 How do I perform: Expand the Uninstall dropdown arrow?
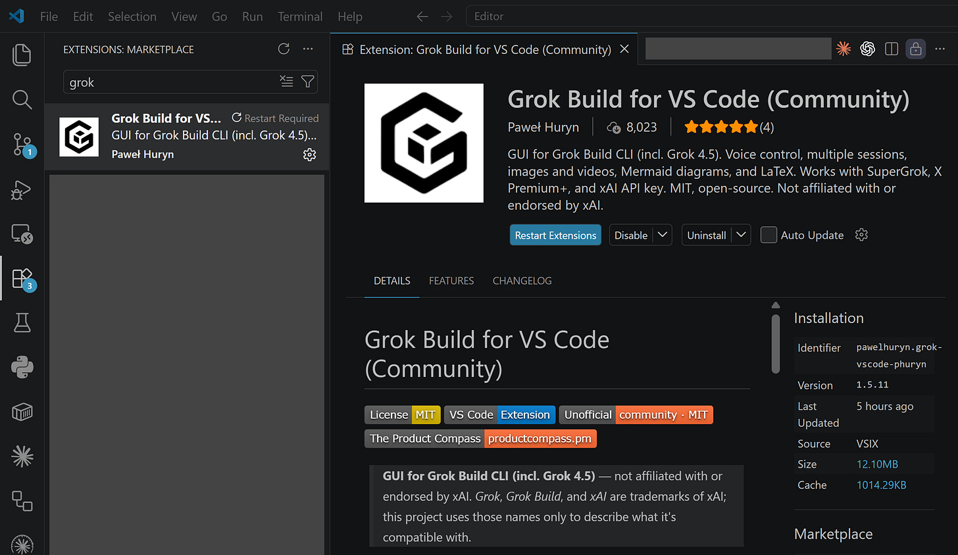coord(742,235)
